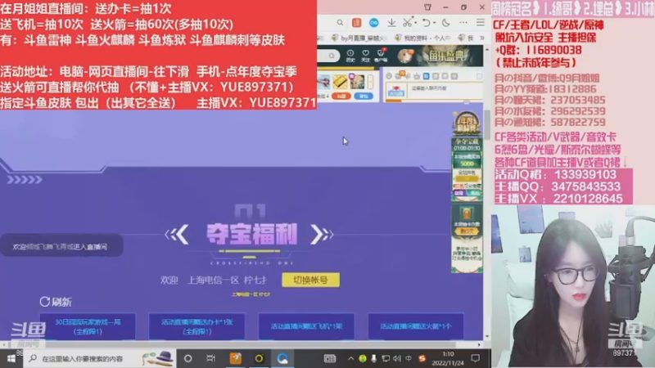Select the airplane gift thumbnail
Screen dimensions: 655x368
pos(323,81)
